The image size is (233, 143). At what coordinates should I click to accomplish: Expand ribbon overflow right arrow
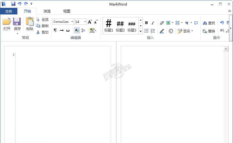[x=231, y=28]
